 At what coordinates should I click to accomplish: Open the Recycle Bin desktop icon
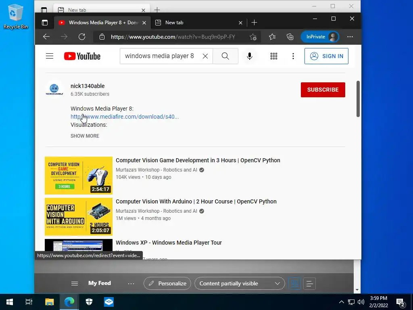click(16, 16)
